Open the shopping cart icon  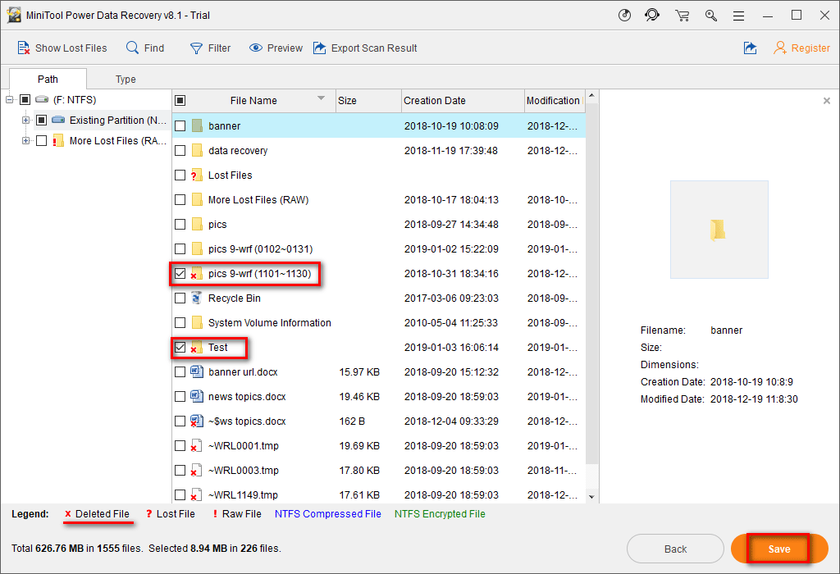point(682,15)
